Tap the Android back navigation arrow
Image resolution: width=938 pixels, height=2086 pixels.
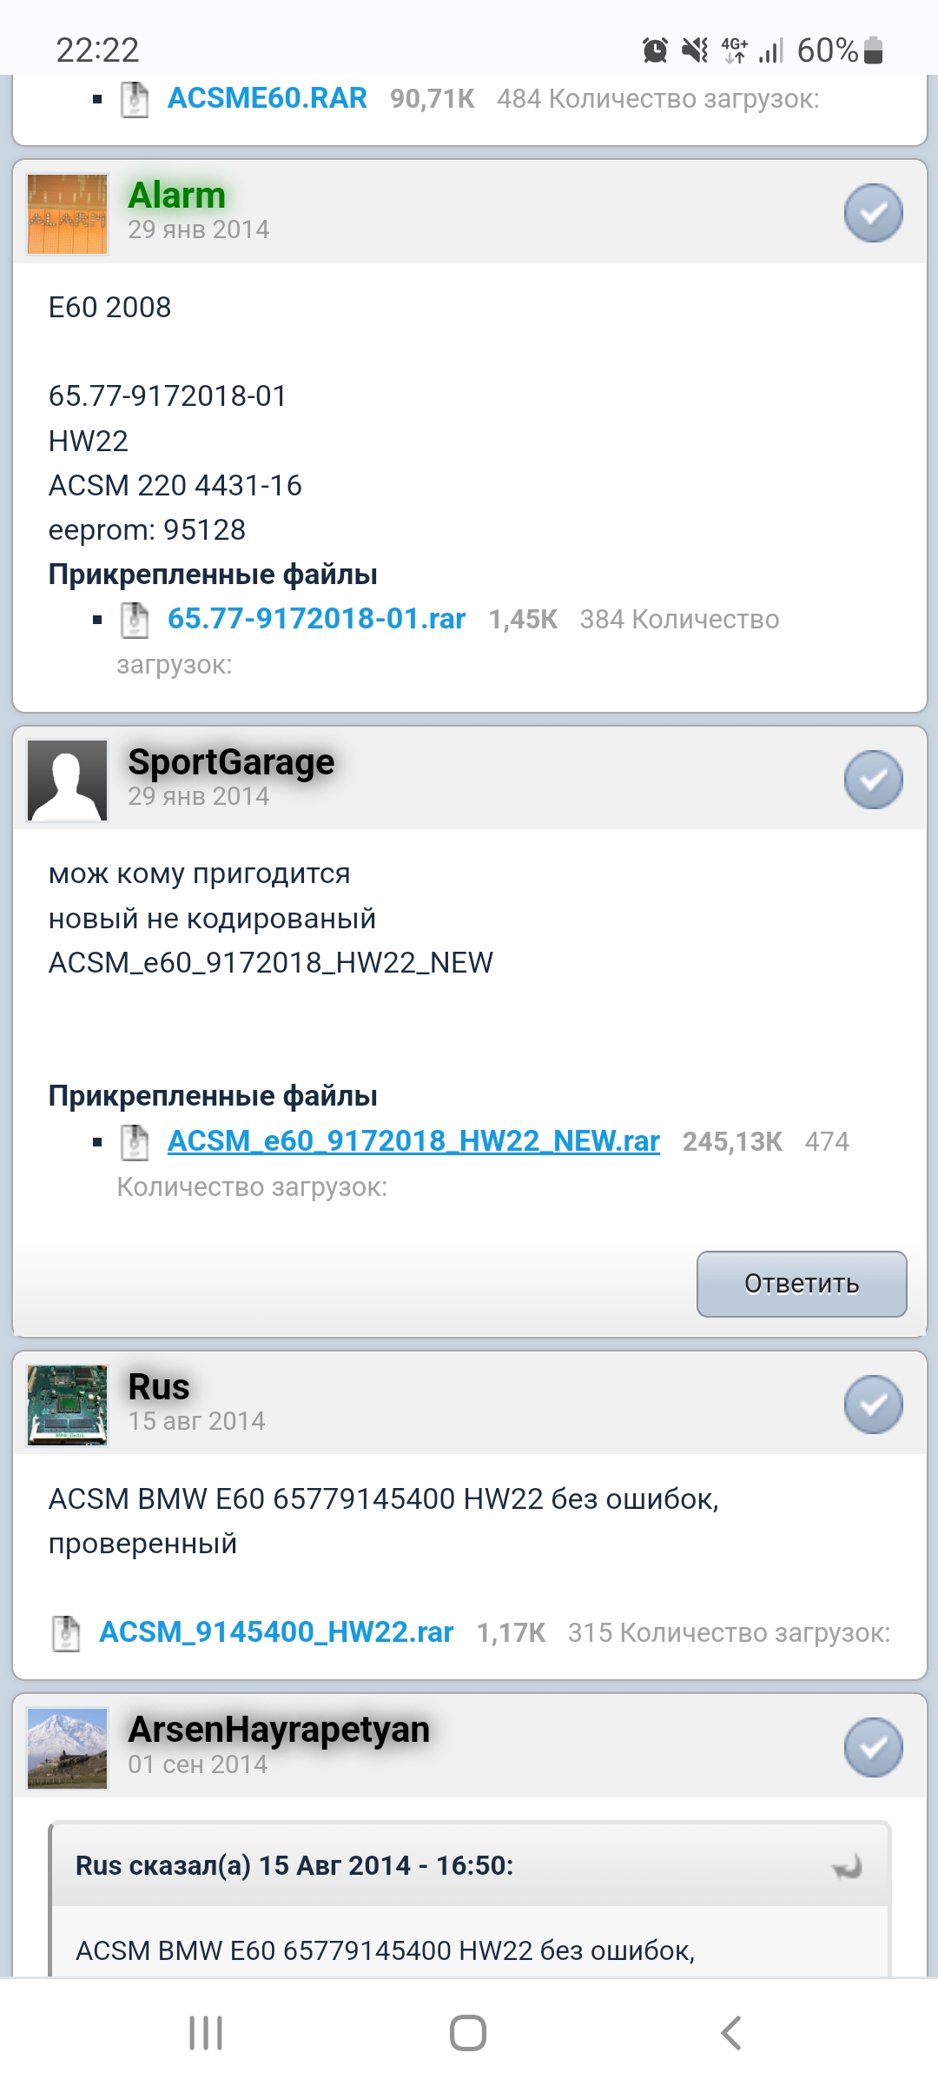pyautogui.click(x=731, y=2033)
